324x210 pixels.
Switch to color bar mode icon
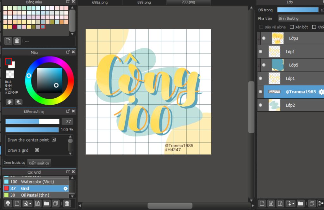coord(18,102)
